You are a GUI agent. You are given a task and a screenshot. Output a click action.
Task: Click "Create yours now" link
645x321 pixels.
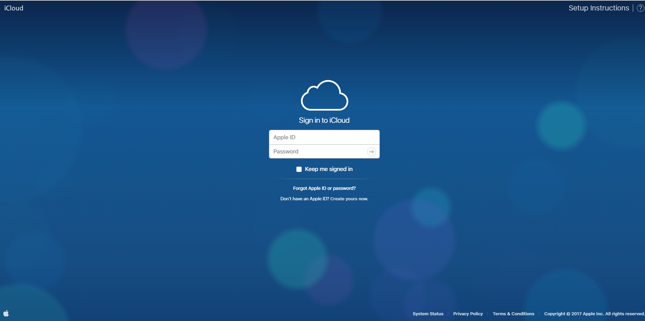tap(349, 199)
